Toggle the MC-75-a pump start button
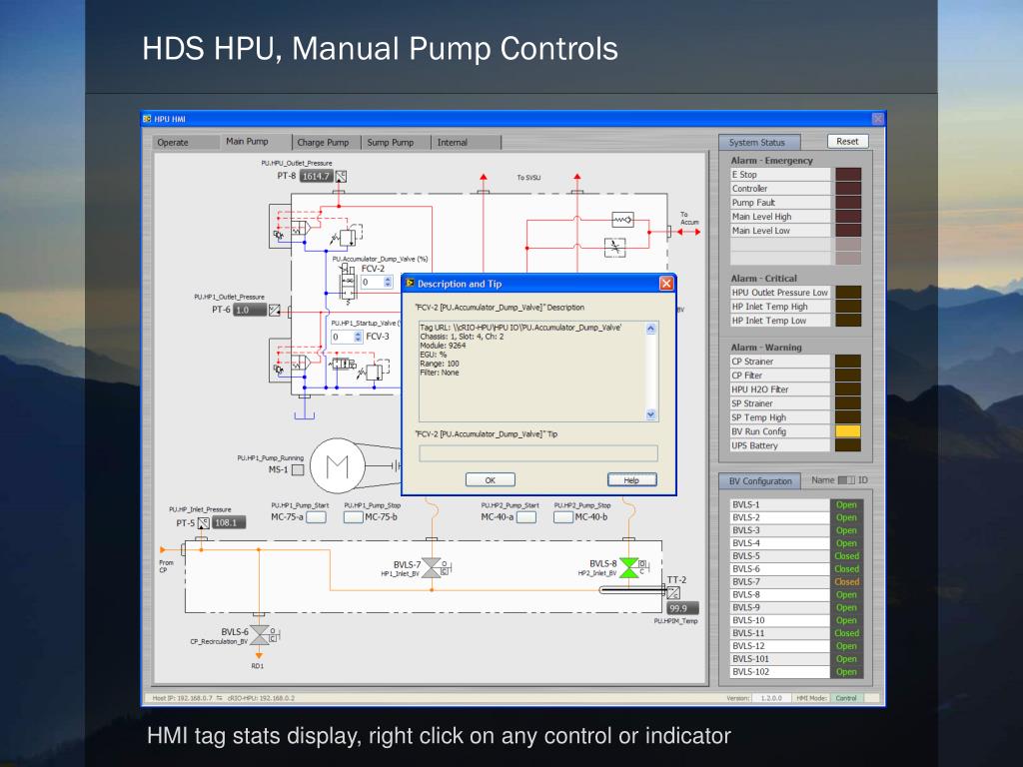Viewport: 1023px width, 767px height. click(316, 517)
